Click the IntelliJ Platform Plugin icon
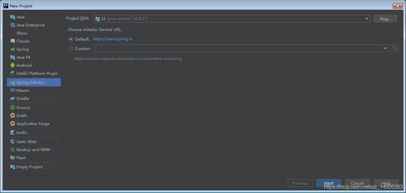This screenshot has width=406, height=193. pyautogui.click(x=13, y=73)
